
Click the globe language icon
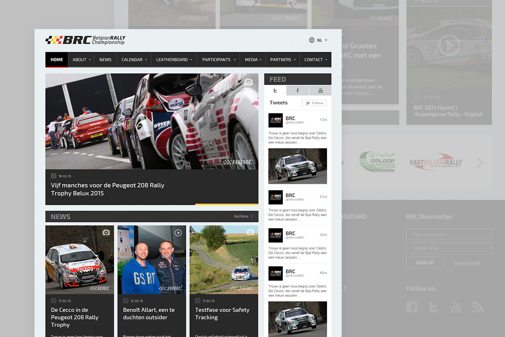tap(312, 40)
